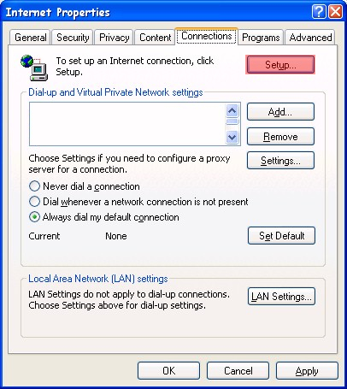Switch to the General tab
Viewport: 347px width, 389px height.
(x=31, y=38)
